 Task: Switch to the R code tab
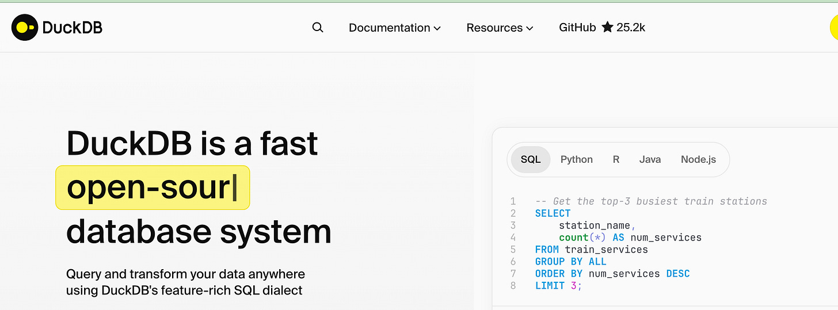(x=616, y=159)
